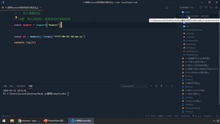Switch to Chrome moment - npm window
220x124 pixels.
(29, 121)
